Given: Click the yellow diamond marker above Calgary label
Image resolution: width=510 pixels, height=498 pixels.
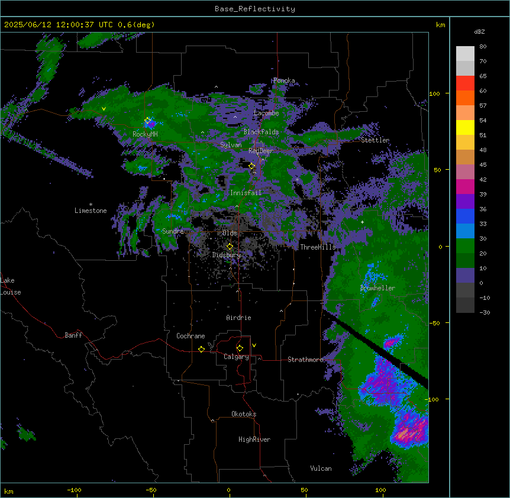Looking at the screenshot, I should (x=240, y=348).
